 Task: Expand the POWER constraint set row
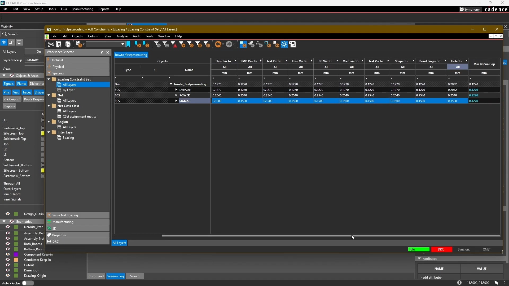point(176,95)
